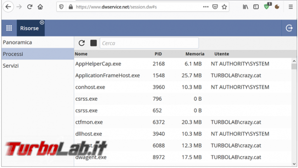Click PID 2168 cell

pos(159,64)
